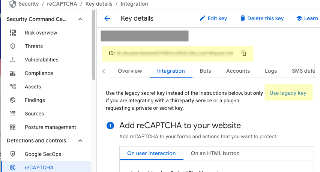
Task: Click the Compliance icon
Action: coord(13,73)
